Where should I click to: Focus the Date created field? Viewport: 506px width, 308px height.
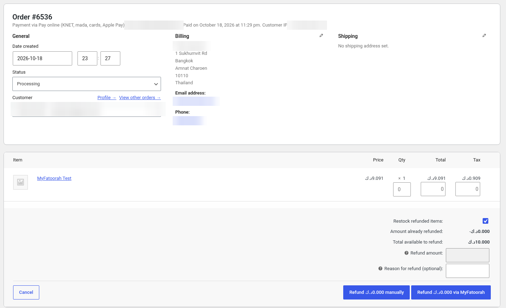coord(42,58)
